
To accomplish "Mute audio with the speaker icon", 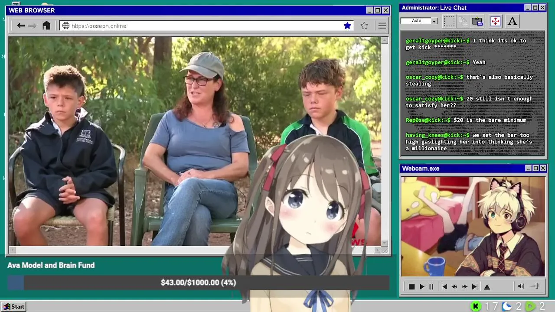I will click(x=521, y=286).
